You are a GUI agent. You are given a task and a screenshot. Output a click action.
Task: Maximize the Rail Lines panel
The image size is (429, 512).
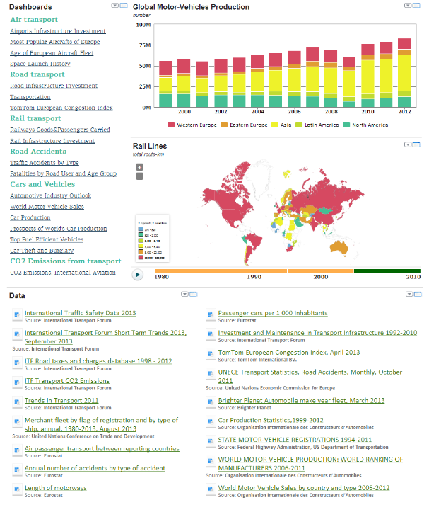417,144
